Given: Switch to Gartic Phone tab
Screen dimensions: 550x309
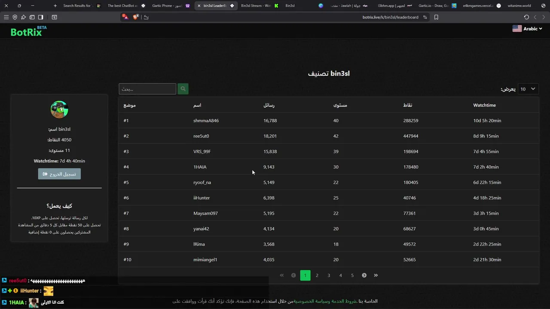Looking at the screenshot, I should coord(171,6).
